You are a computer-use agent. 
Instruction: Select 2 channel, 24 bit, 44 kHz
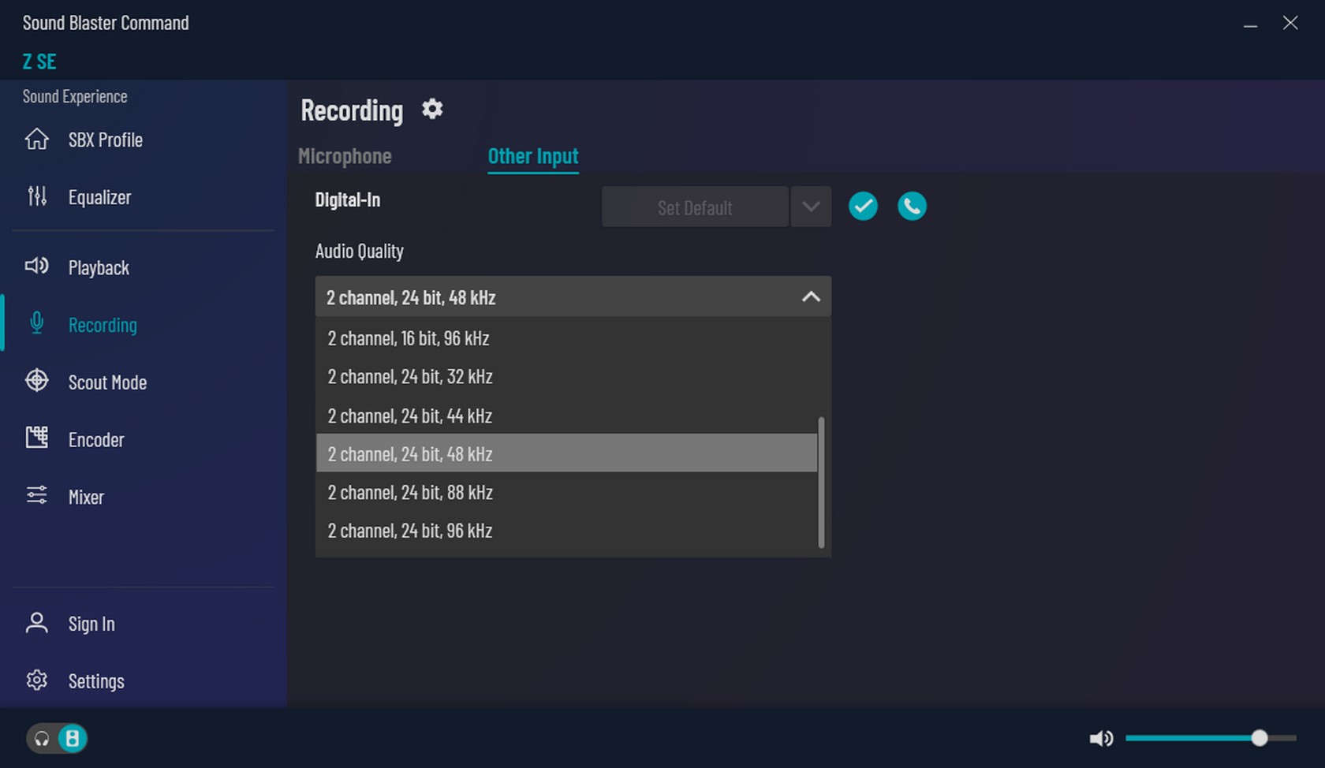pos(566,416)
